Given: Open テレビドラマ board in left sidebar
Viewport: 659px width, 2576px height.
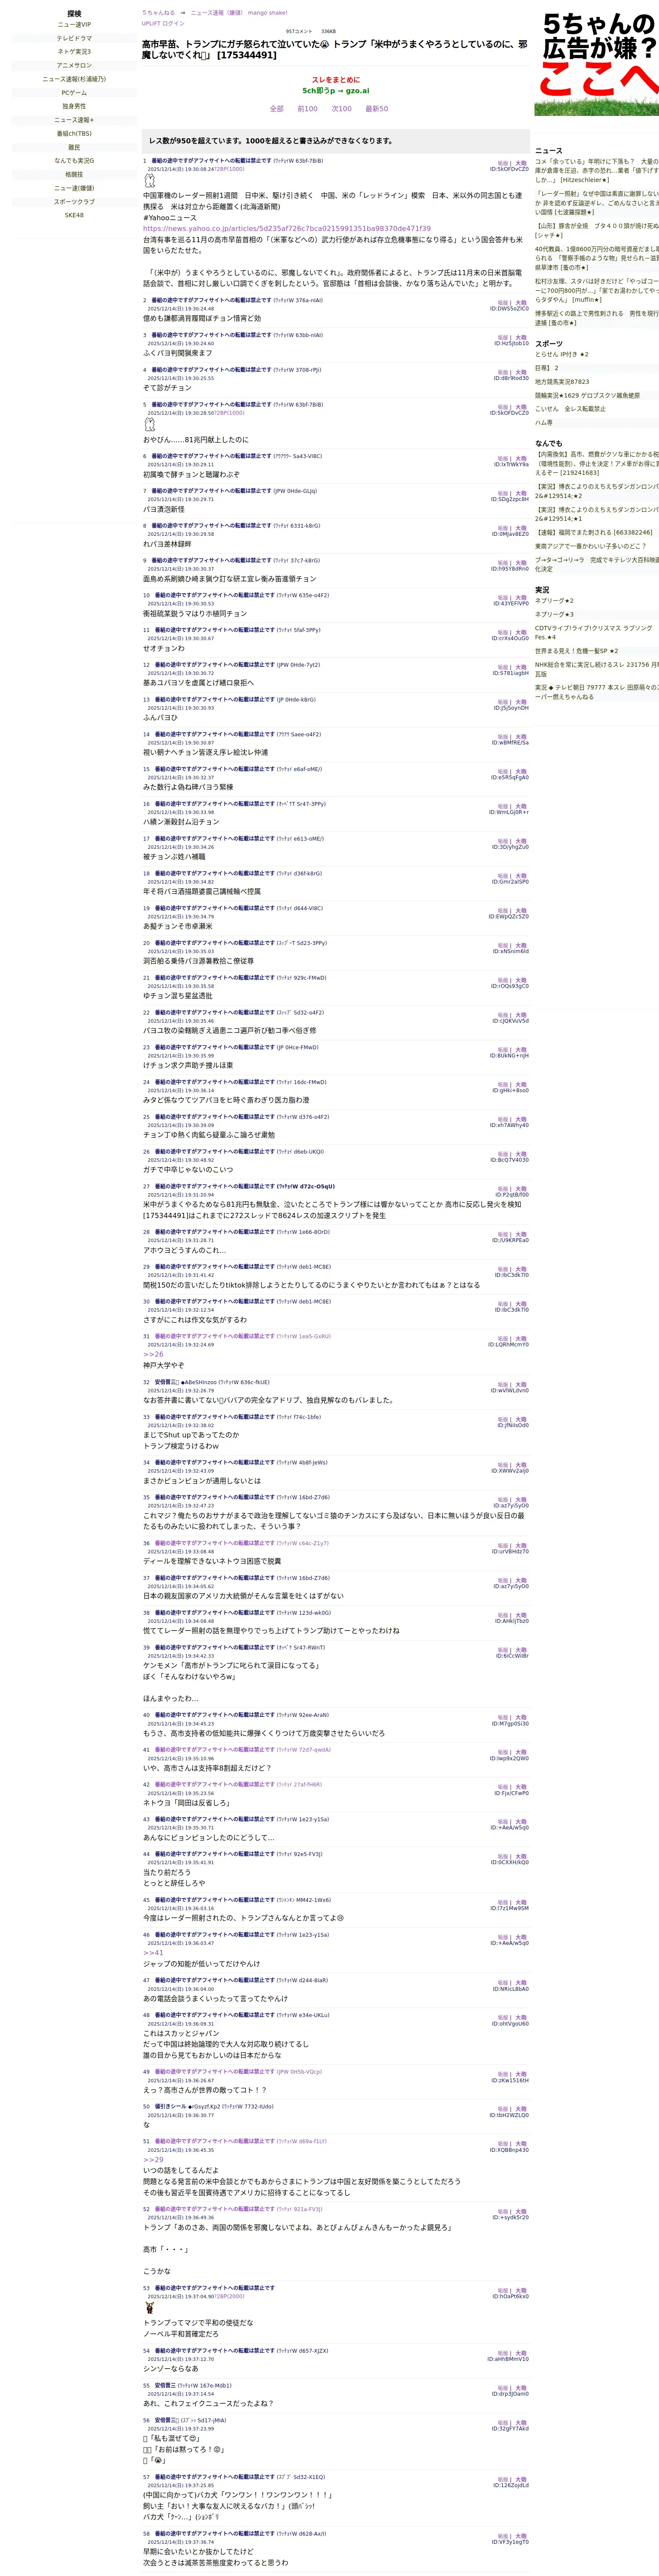Looking at the screenshot, I should click(74, 38).
